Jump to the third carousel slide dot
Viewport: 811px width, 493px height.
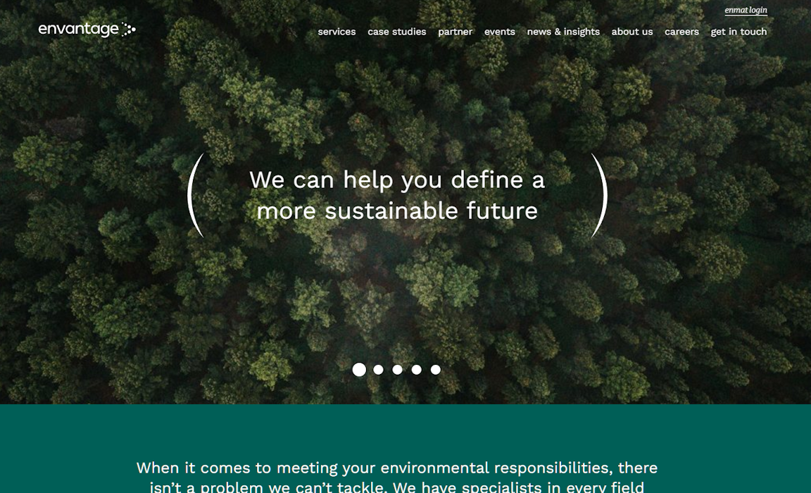[x=397, y=370]
